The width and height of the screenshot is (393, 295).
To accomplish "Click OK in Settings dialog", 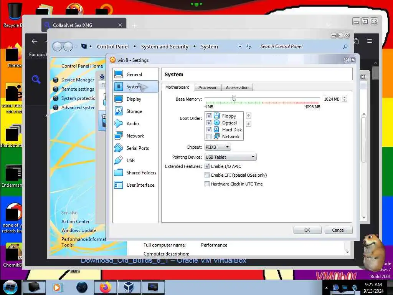I will pyautogui.click(x=307, y=230).
